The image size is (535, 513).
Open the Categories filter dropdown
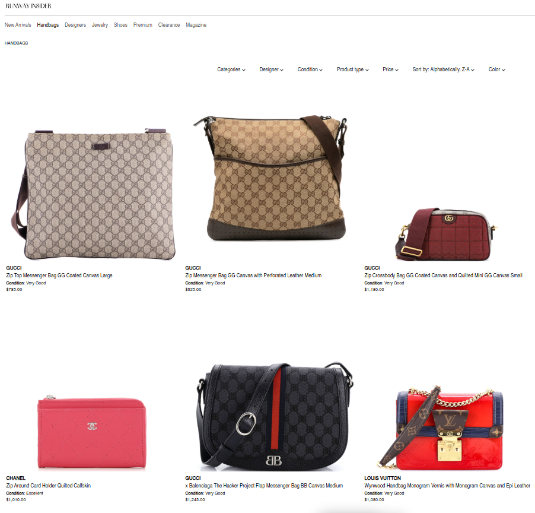[x=231, y=69]
